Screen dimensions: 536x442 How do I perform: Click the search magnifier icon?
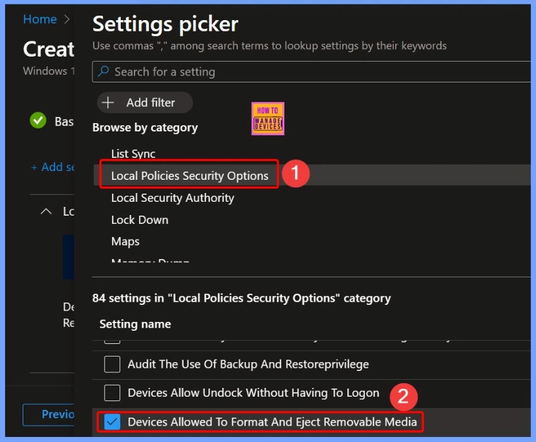pos(104,72)
